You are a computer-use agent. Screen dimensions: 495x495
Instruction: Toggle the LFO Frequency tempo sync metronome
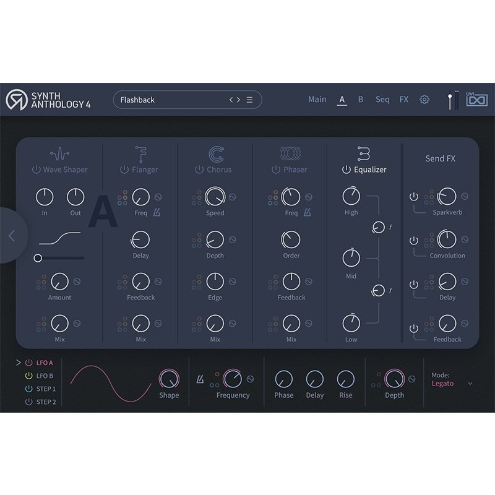pos(200,379)
